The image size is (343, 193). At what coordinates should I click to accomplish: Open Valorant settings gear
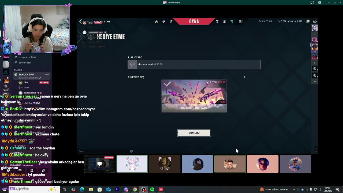315,21
